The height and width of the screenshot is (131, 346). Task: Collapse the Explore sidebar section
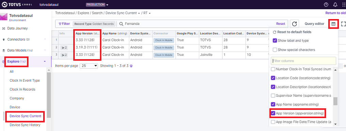(x=45, y=62)
